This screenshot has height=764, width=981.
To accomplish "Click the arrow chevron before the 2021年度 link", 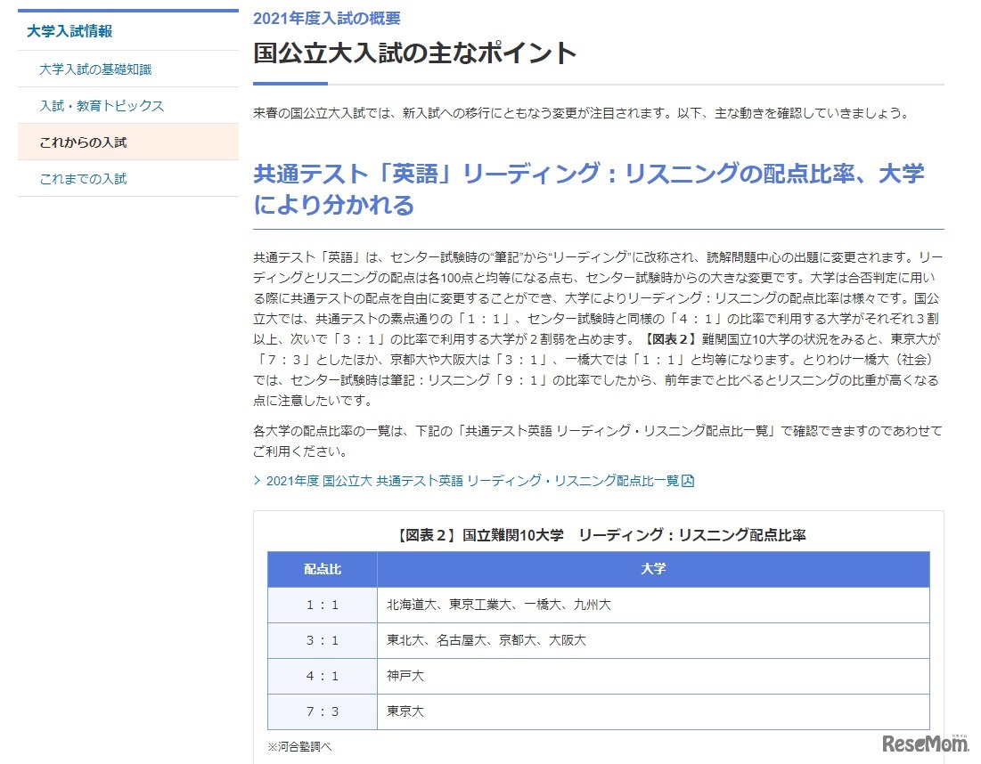I will click(257, 480).
